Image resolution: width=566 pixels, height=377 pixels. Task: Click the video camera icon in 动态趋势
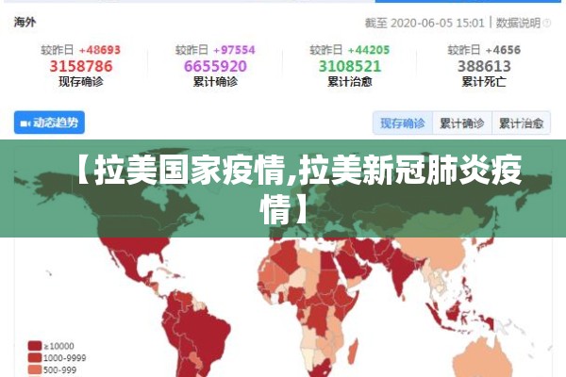[25, 123]
